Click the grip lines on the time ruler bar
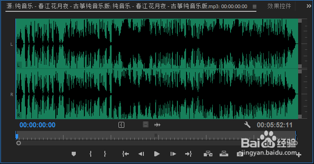 [x=156, y=135]
